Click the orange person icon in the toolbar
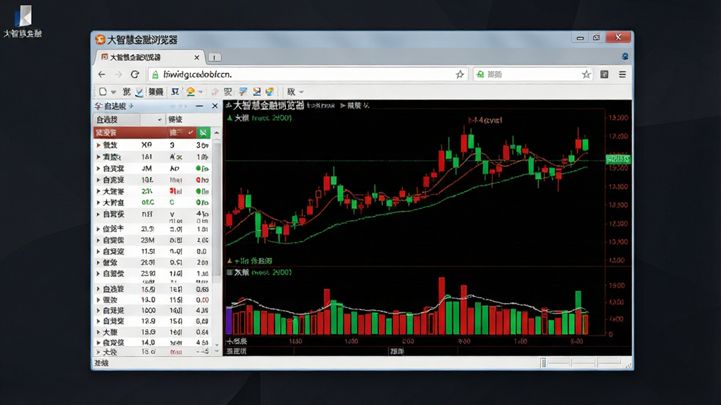The height and width of the screenshot is (405, 721). click(190, 92)
